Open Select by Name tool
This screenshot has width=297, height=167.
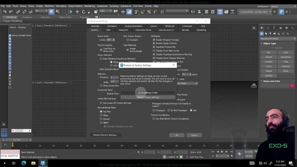(58, 12)
